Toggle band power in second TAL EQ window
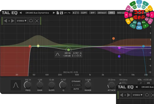 point(147,95)
